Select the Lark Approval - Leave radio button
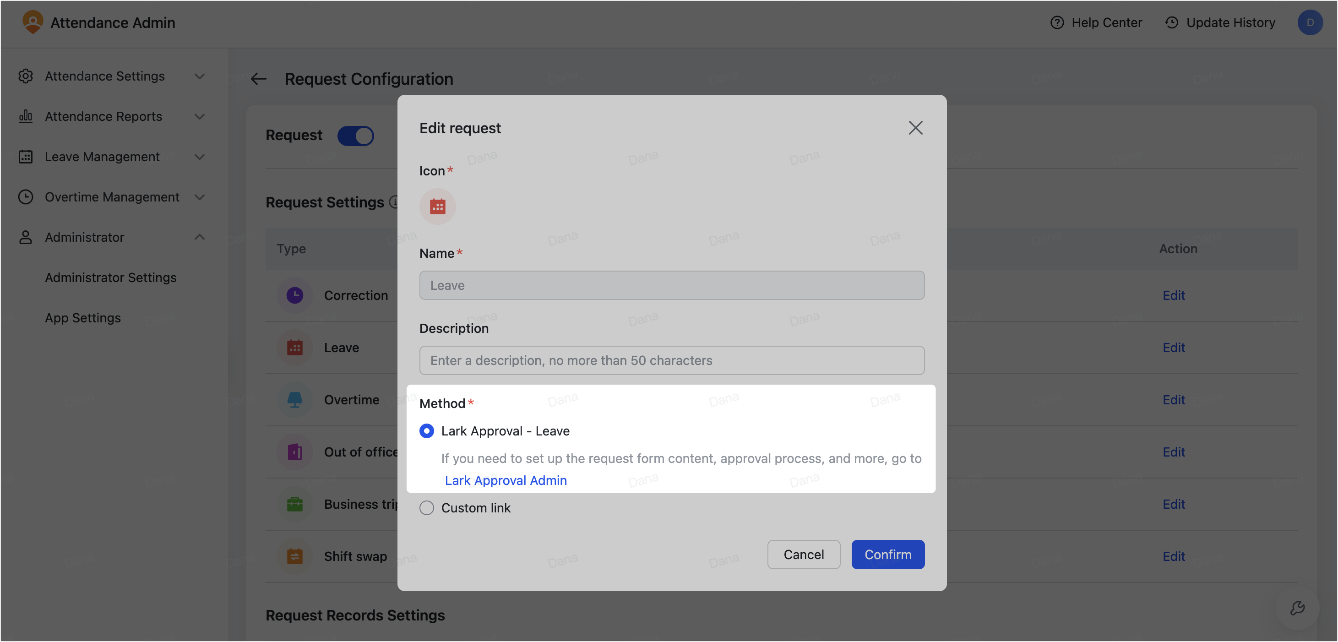 tap(426, 431)
